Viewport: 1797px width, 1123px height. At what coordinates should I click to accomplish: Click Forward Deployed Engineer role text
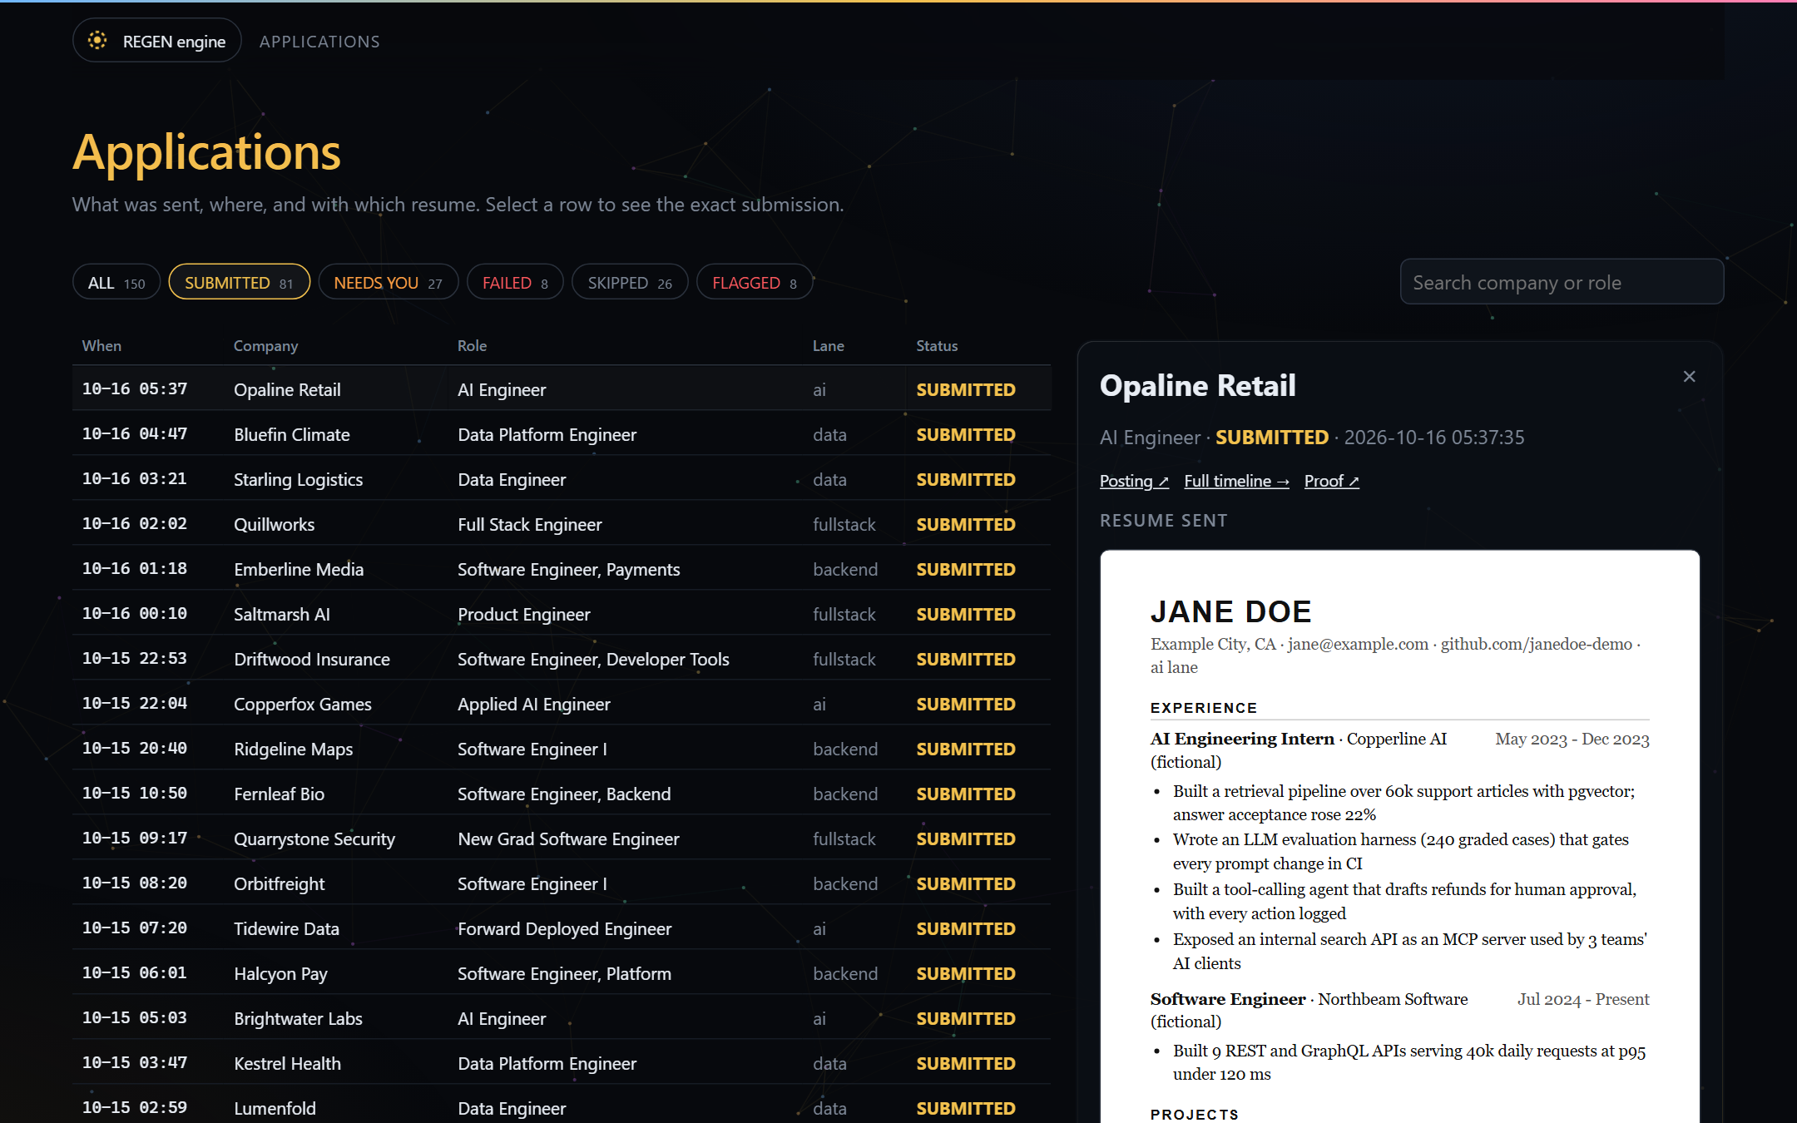[564, 928]
